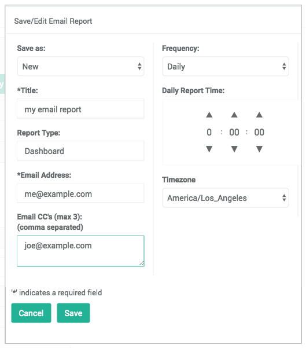
Task: Expand the Timezone America/Los_Angeles selector
Action: click(x=225, y=198)
